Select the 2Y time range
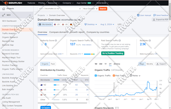The height and width of the screenshot is (109, 171). pyautogui.click(x=110, y=64)
